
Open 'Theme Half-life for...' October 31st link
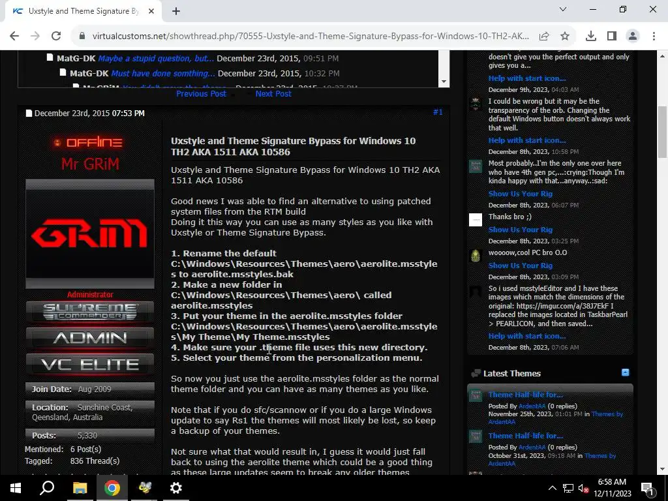click(525, 436)
